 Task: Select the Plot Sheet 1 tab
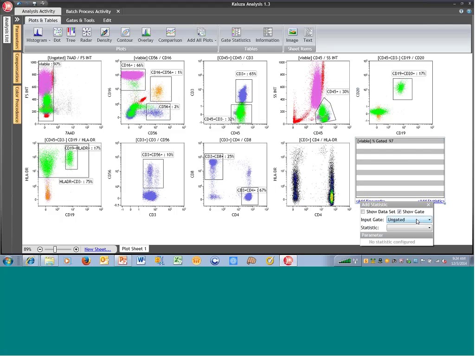[134, 249]
